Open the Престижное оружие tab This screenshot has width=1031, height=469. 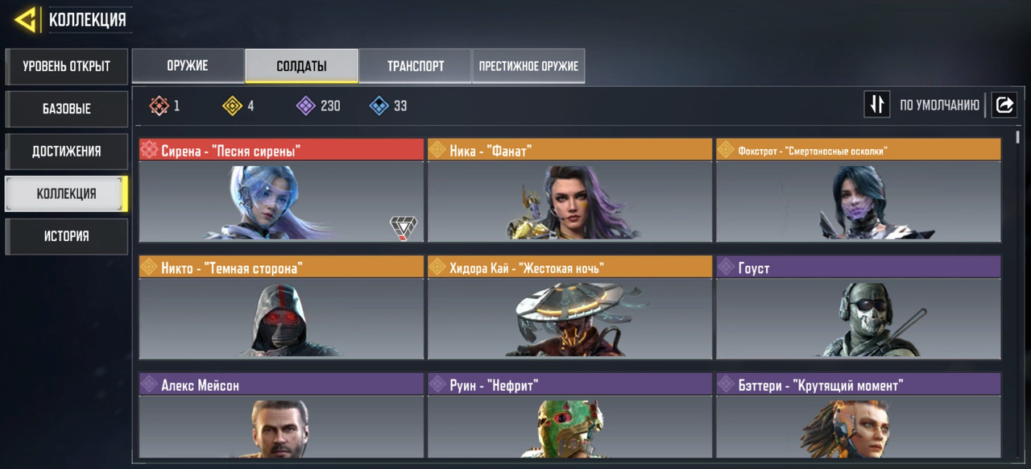528,66
